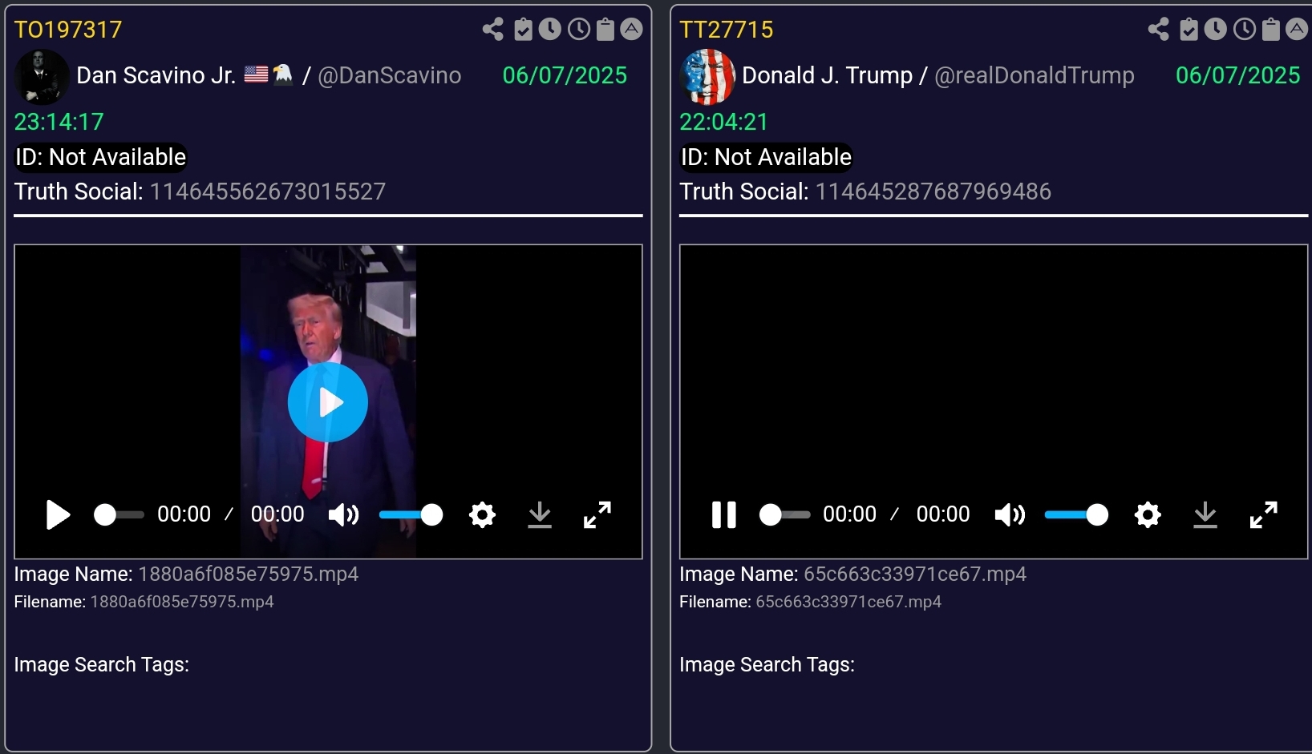Image resolution: width=1312 pixels, height=754 pixels.
Task: Start the Dan Scavino video with the large blue play button
Action: click(x=328, y=402)
